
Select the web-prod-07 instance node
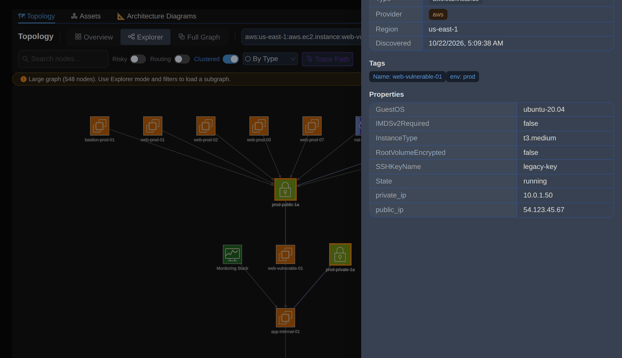(x=312, y=126)
